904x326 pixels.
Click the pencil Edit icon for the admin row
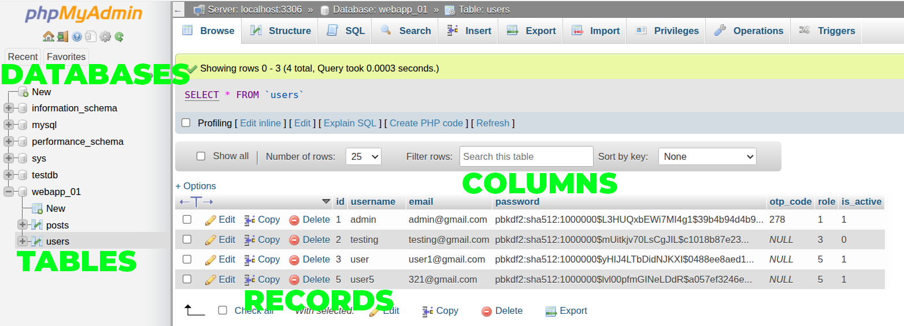point(211,220)
